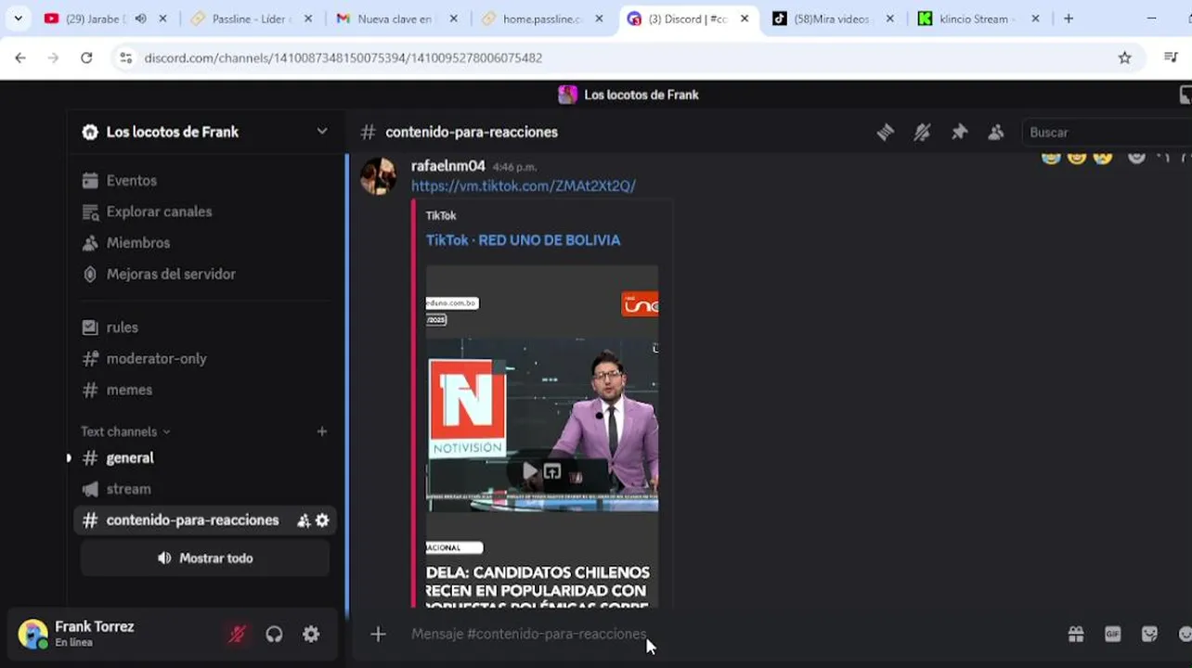This screenshot has width=1192, height=668.
Task: Show pinned messages for this channel
Action: coord(959,133)
